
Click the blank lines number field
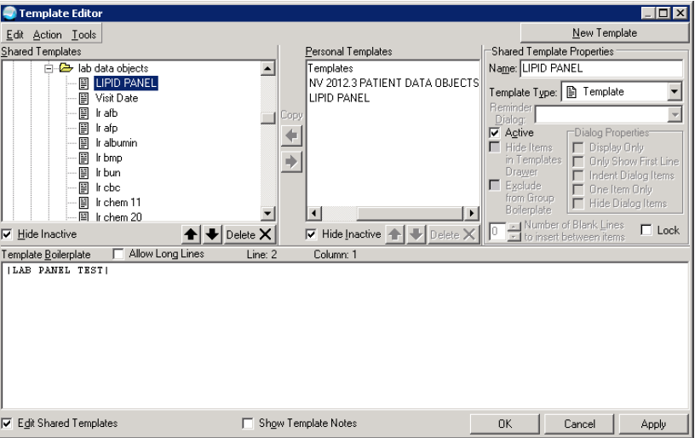click(498, 232)
